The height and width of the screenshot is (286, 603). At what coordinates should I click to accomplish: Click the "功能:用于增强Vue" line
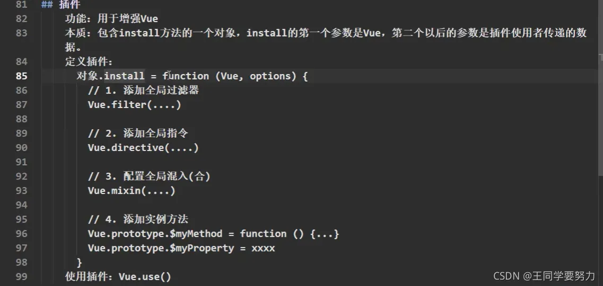tap(111, 19)
